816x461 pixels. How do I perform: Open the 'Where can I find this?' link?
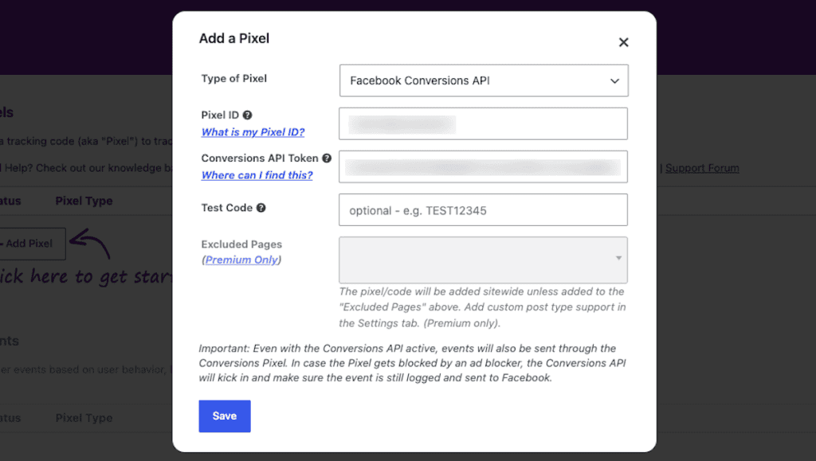(257, 175)
